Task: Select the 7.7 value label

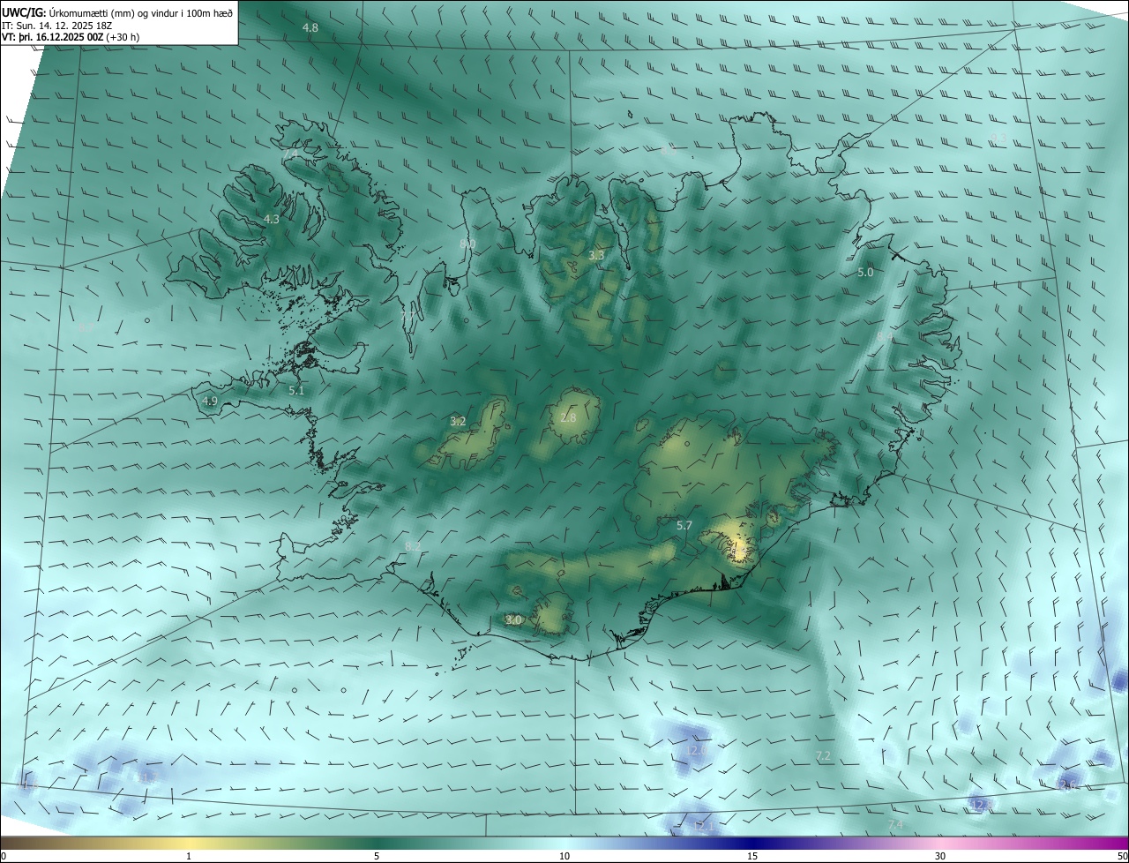Action: (x=407, y=315)
